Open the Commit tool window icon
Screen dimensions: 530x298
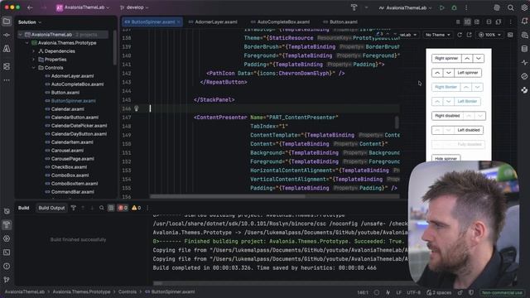pyautogui.click(x=7, y=35)
